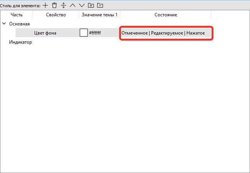Click the Стиль для элемента label
Image resolution: width=250 pixels, height=173 pixels.
[20, 5]
